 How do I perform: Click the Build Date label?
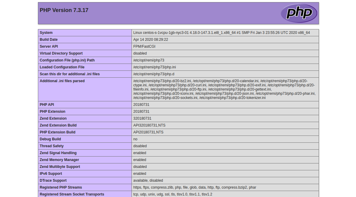pos(48,40)
